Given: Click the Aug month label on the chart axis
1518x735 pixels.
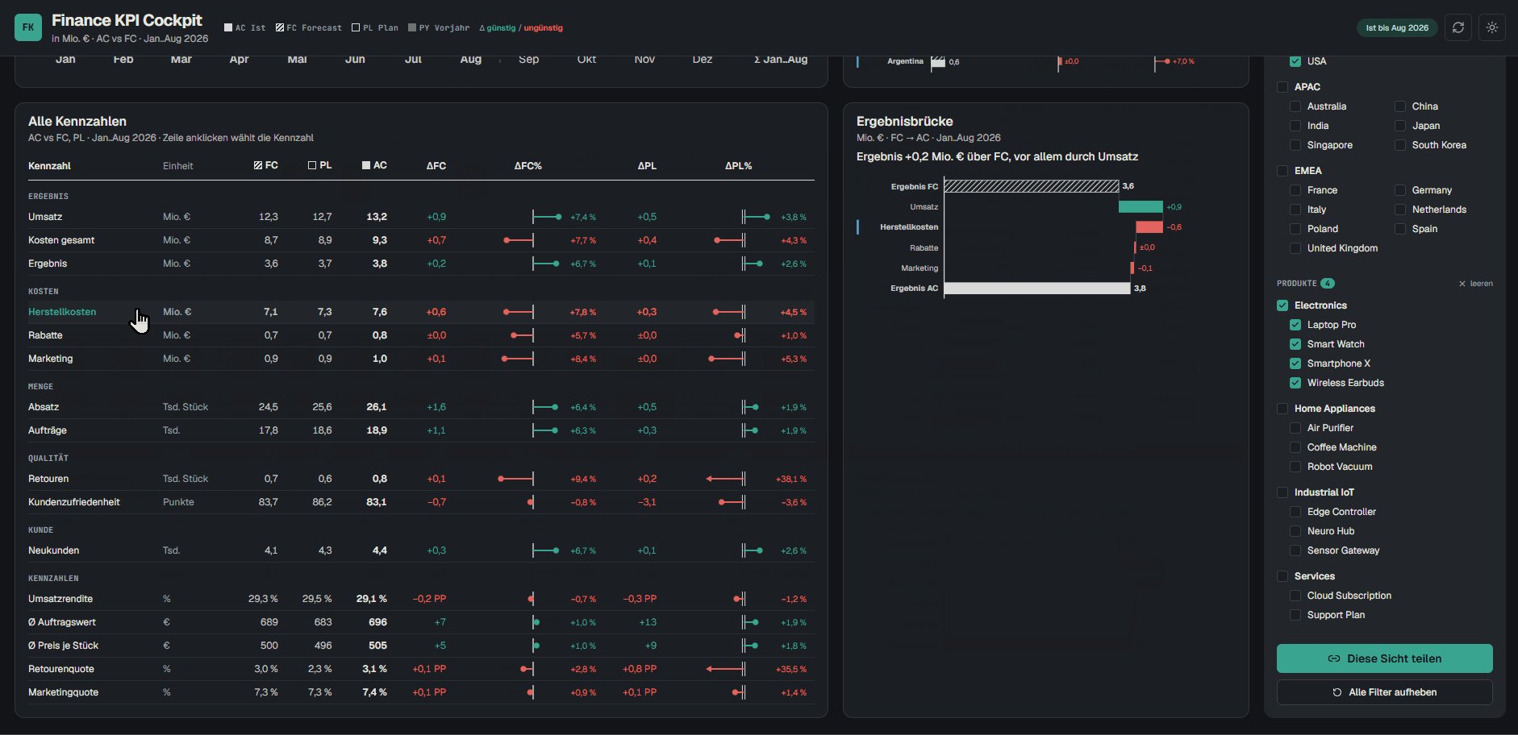Looking at the screenshot, I should pyautogui.click(x=471, y=60).
